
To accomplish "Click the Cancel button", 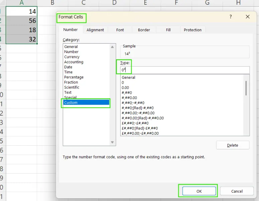I will [x=237, y=191].
